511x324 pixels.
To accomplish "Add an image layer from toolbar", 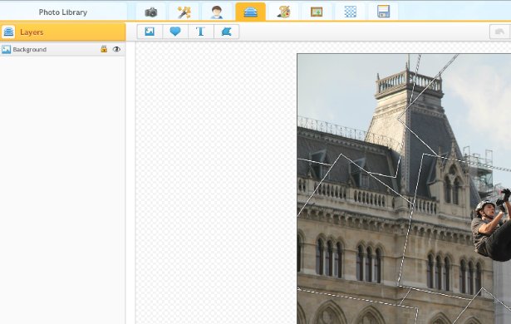I will point(150,32).
